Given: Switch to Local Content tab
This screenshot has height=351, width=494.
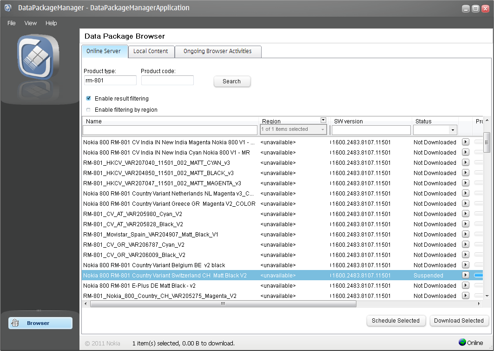Looking at the screenshot, I should (151, 52).
